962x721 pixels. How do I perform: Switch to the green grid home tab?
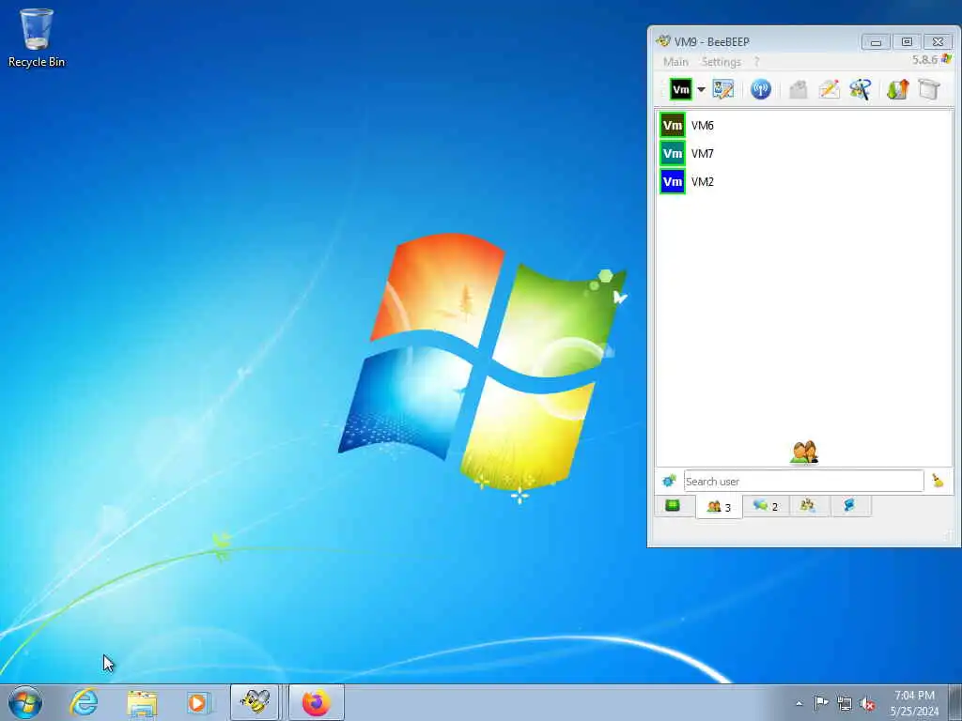click(673, 506)
